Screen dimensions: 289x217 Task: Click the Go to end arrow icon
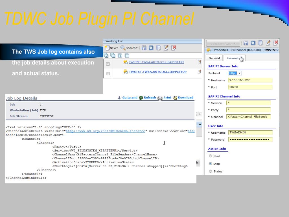[119, 98]
